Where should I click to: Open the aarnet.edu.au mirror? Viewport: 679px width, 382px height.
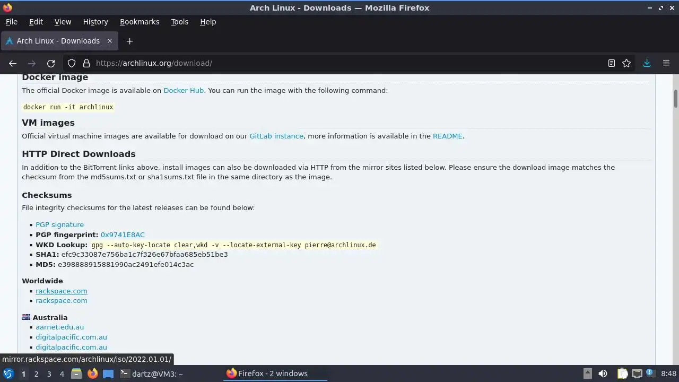click(x=59, y=327)
